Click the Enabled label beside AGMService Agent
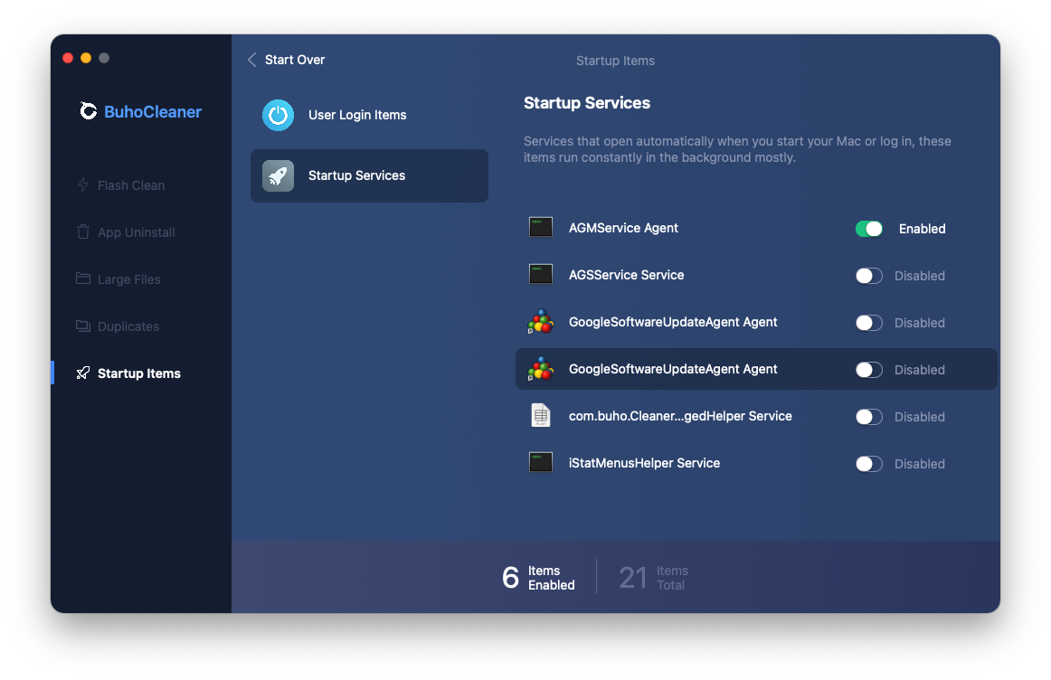Image resolution: width=1051 pixels, height=680 pixels. (x=922, y=229)
